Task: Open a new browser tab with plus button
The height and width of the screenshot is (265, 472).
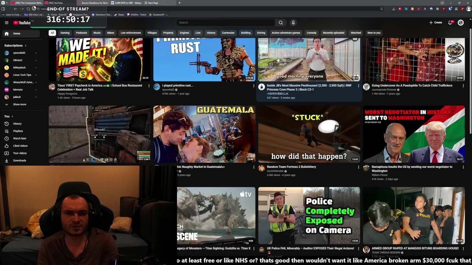Action: coord(180,3)
